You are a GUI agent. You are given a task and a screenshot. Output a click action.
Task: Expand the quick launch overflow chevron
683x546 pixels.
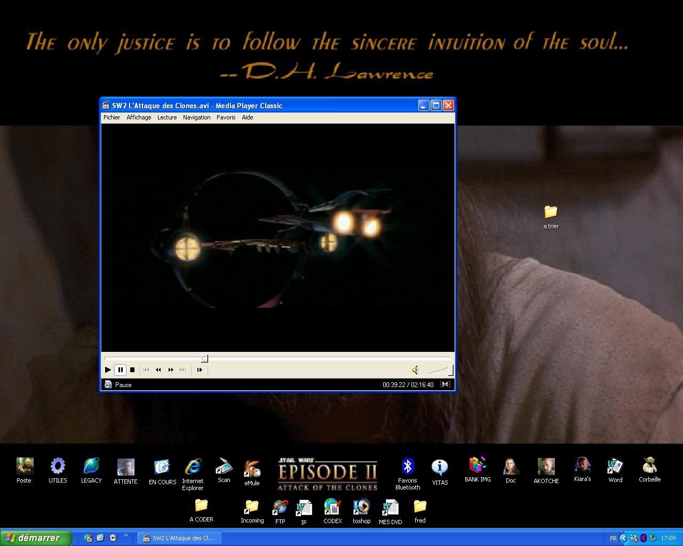point(126,535)
